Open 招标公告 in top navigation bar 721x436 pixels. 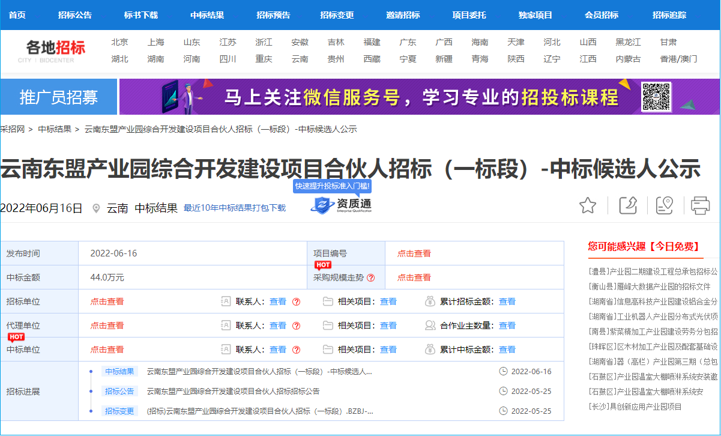tap(75, 15)
